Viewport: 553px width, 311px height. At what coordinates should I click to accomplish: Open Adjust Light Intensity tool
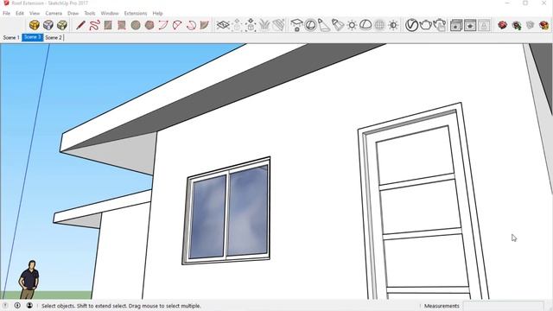393,25
